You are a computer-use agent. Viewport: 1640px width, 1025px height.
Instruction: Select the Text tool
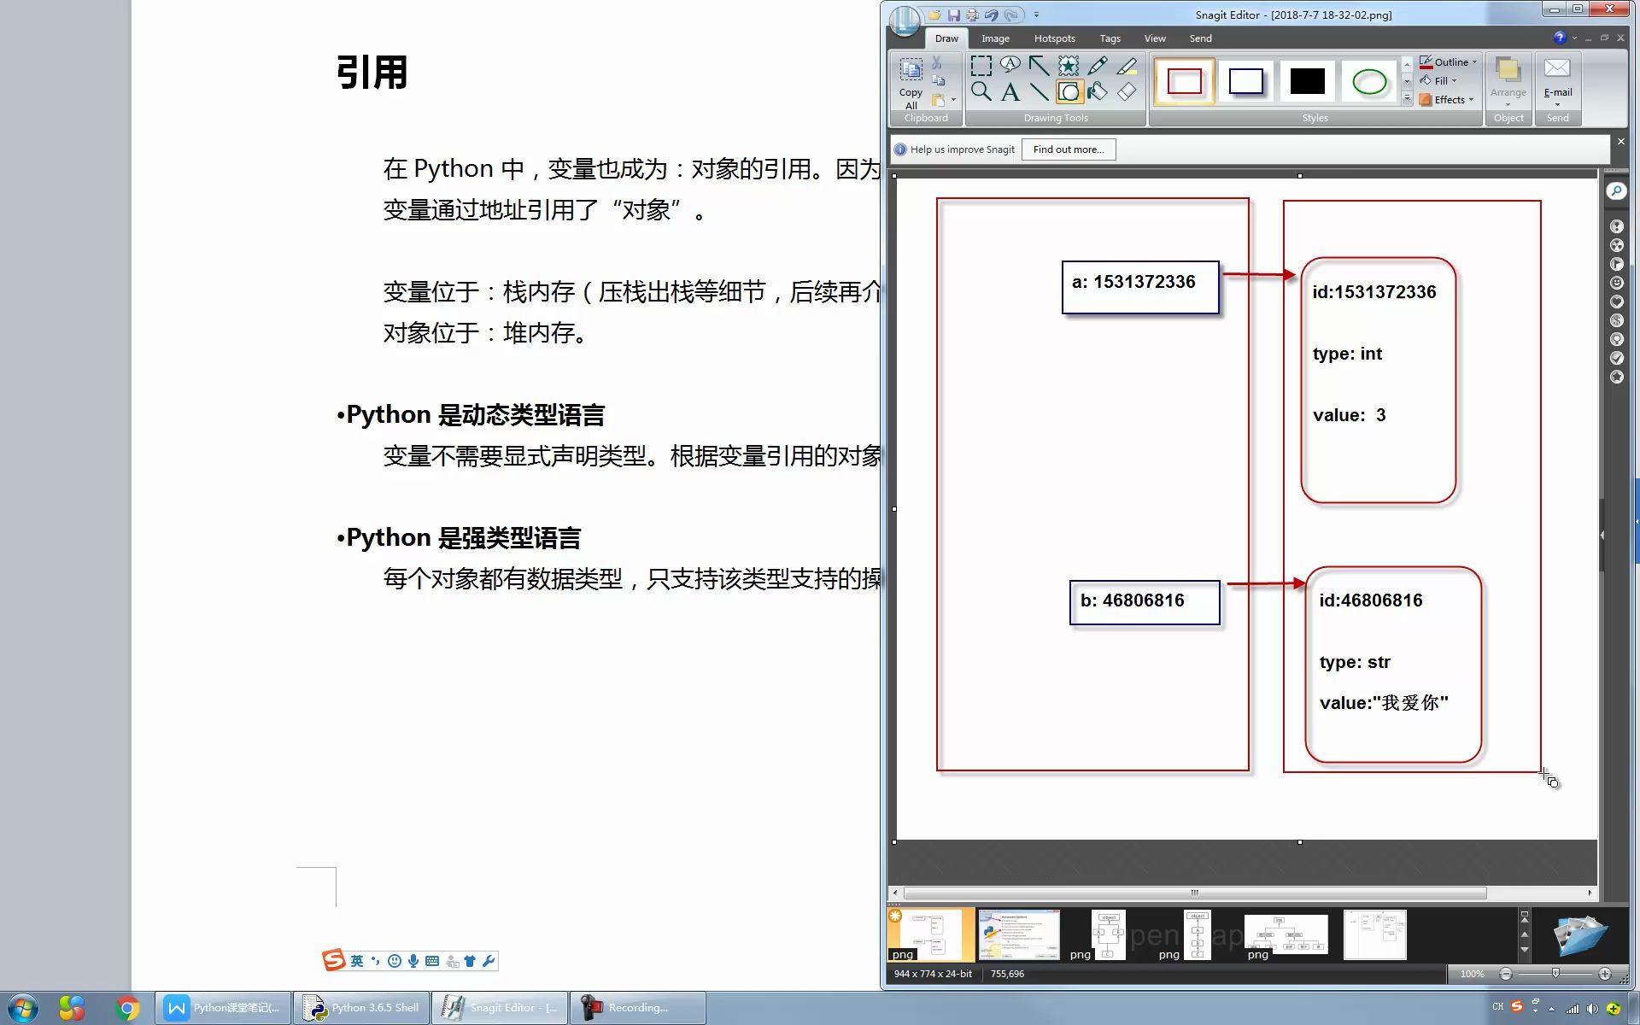[1010, 92]
